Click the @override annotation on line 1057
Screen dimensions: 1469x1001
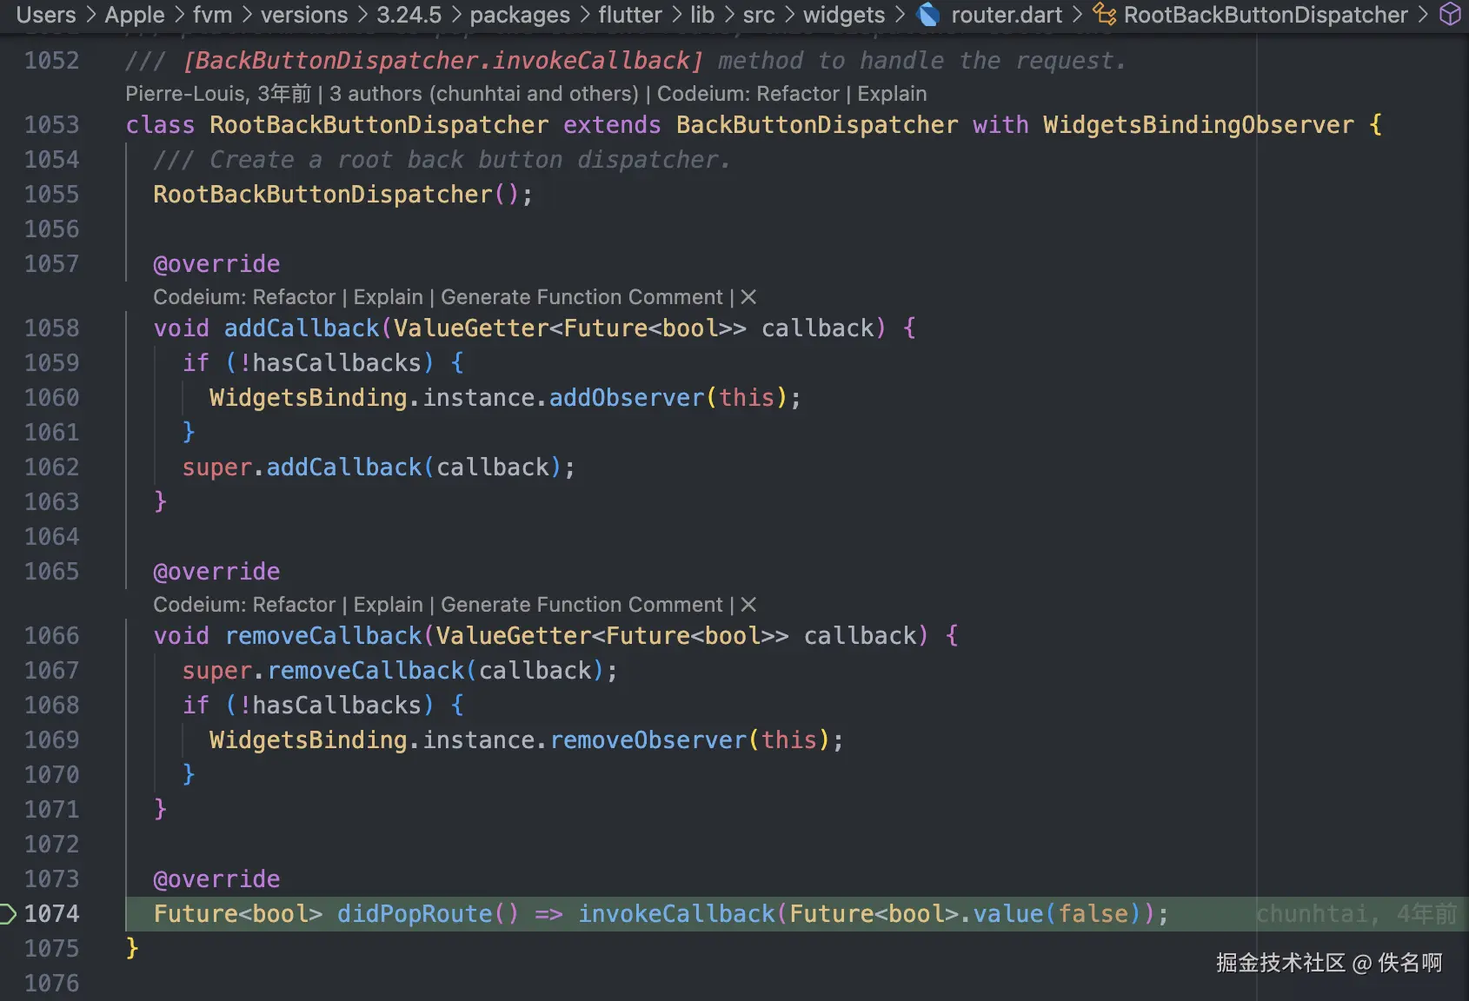216,264
